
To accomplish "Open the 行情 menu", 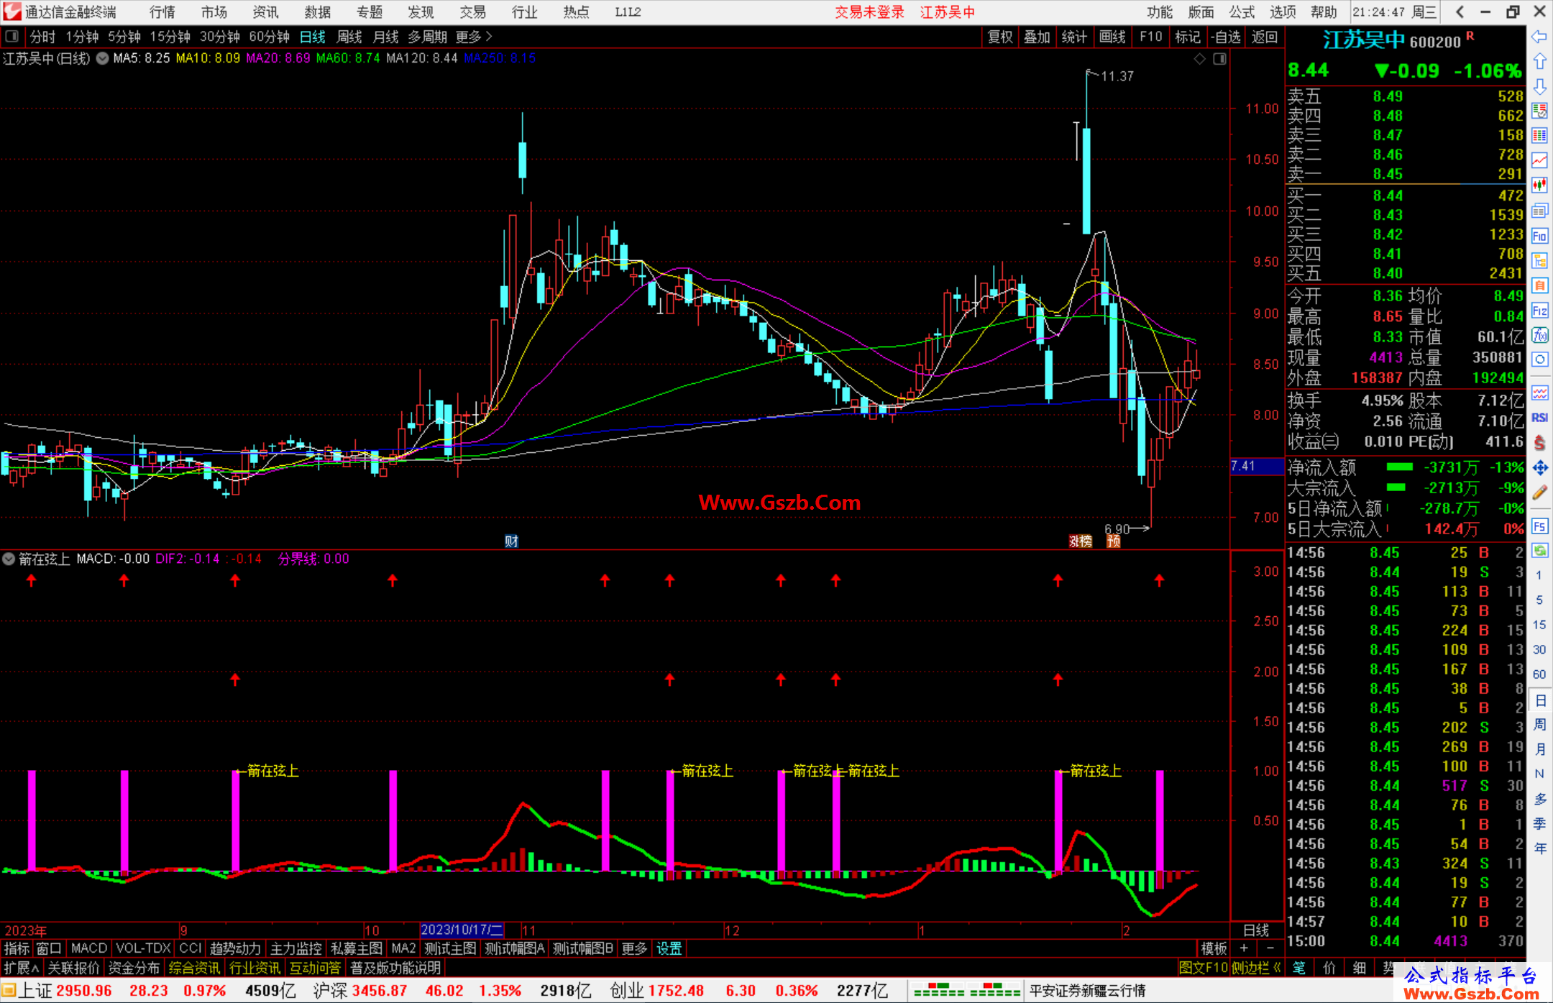I will [162, 12].
